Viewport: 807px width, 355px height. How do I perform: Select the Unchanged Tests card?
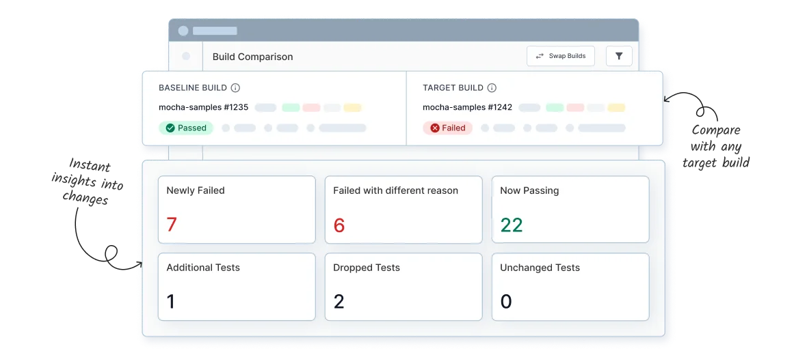coord(570,287)
